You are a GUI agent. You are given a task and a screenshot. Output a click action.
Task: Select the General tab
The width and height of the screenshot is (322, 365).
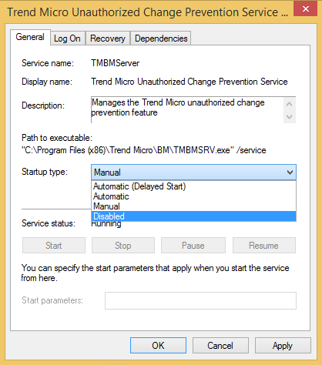[30, 37]
